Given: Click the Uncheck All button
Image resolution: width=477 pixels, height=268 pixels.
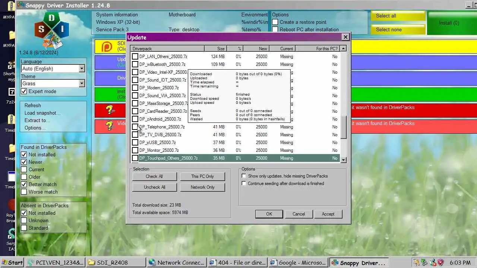Looking at the screenshot, I should (x=154, y=187).
